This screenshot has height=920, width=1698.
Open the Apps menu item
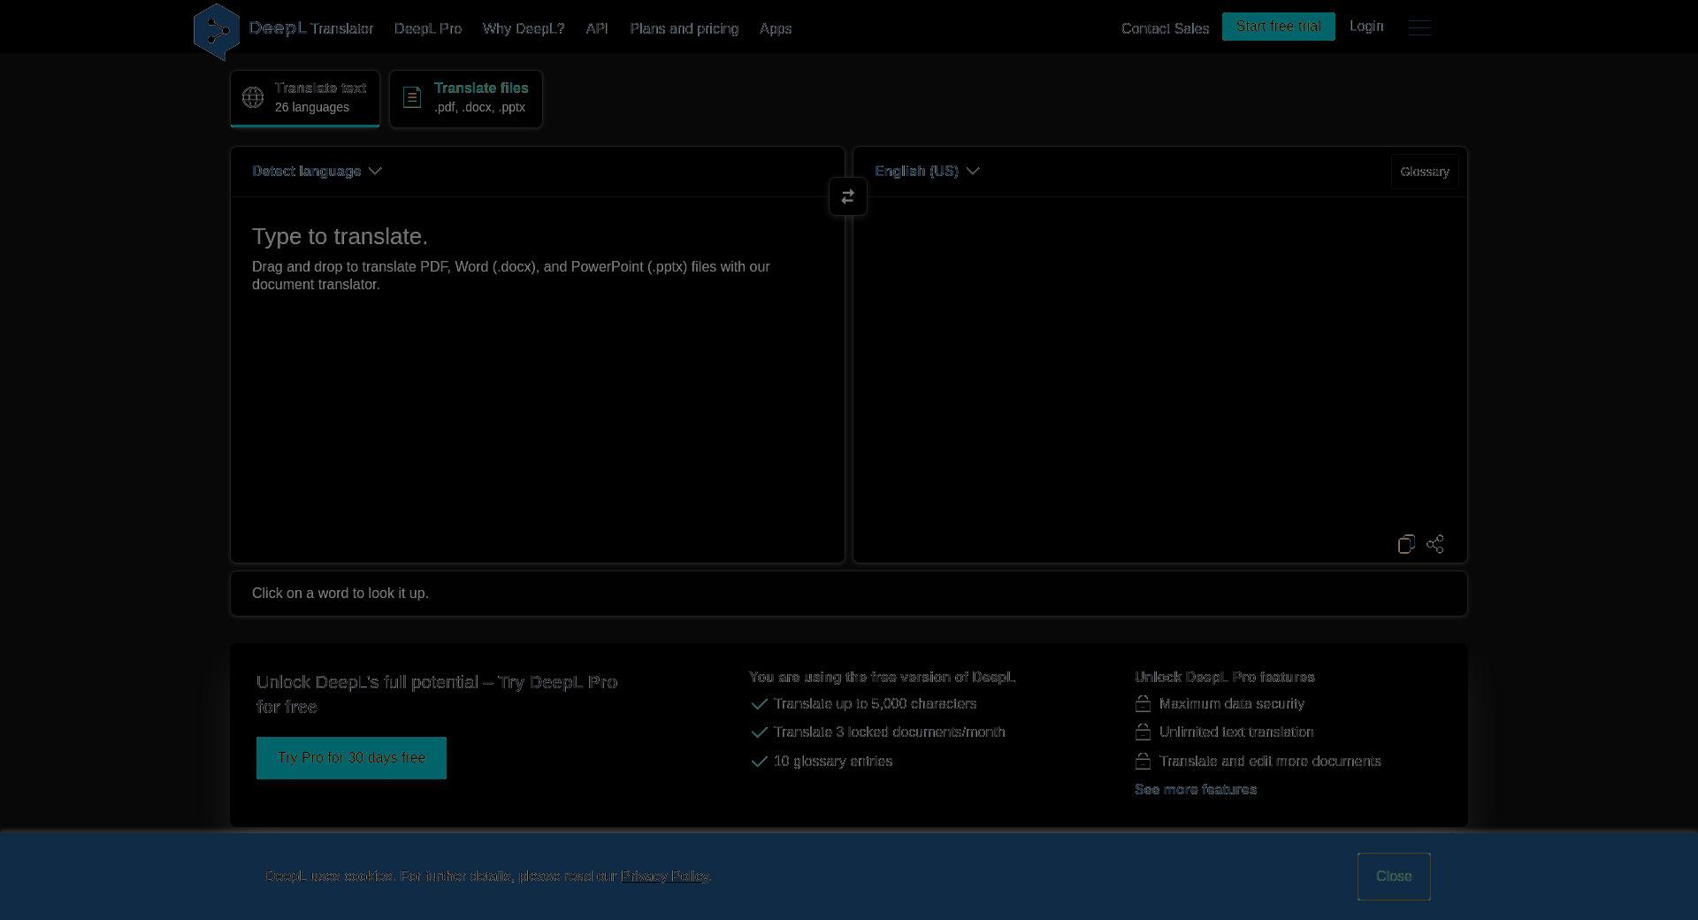[x=776, y=28]
